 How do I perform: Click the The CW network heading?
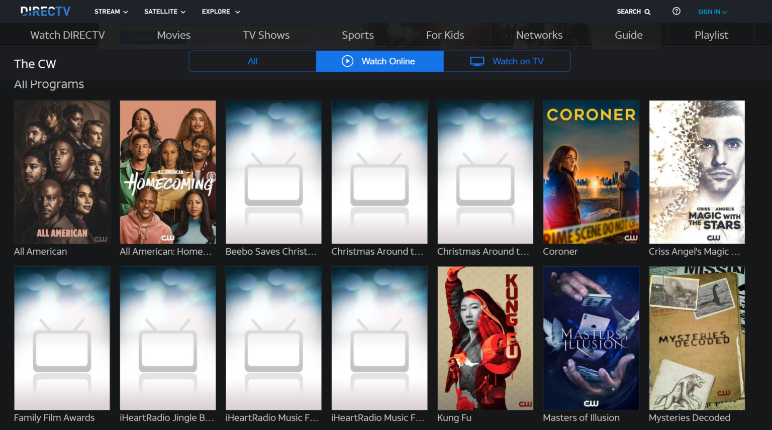coord(35,64)
